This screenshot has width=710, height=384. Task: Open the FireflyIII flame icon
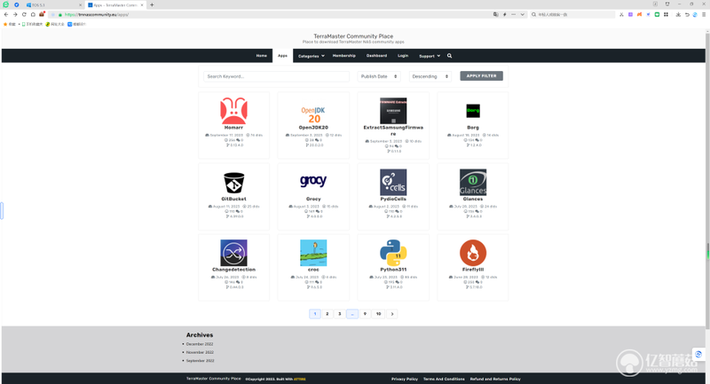473,253
